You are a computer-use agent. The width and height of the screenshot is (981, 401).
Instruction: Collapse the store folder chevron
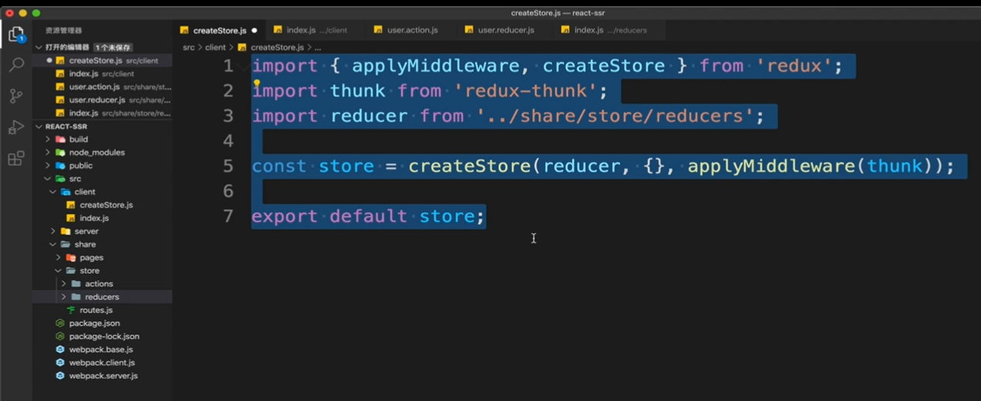tap(59, 271)
